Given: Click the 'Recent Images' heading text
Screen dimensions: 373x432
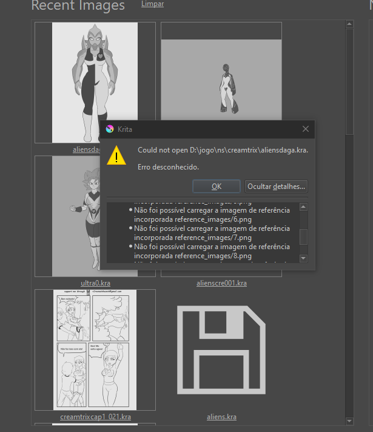Looking at the screenshot, I should (x=78, y=5).
